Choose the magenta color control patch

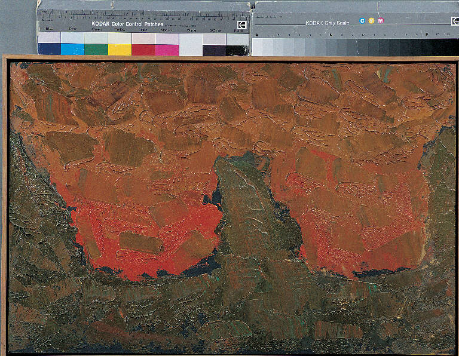(x=167, y=49)
